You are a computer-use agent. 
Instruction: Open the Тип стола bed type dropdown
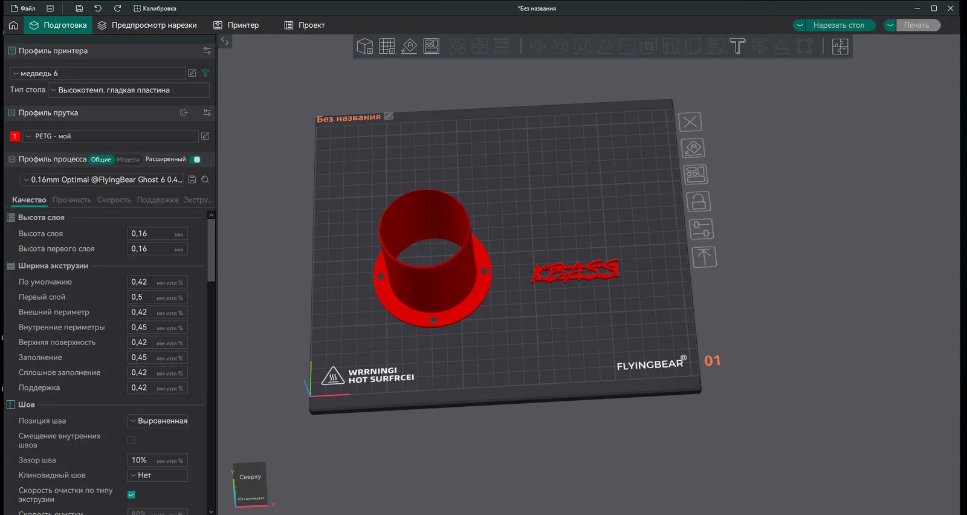pos(129,90)
